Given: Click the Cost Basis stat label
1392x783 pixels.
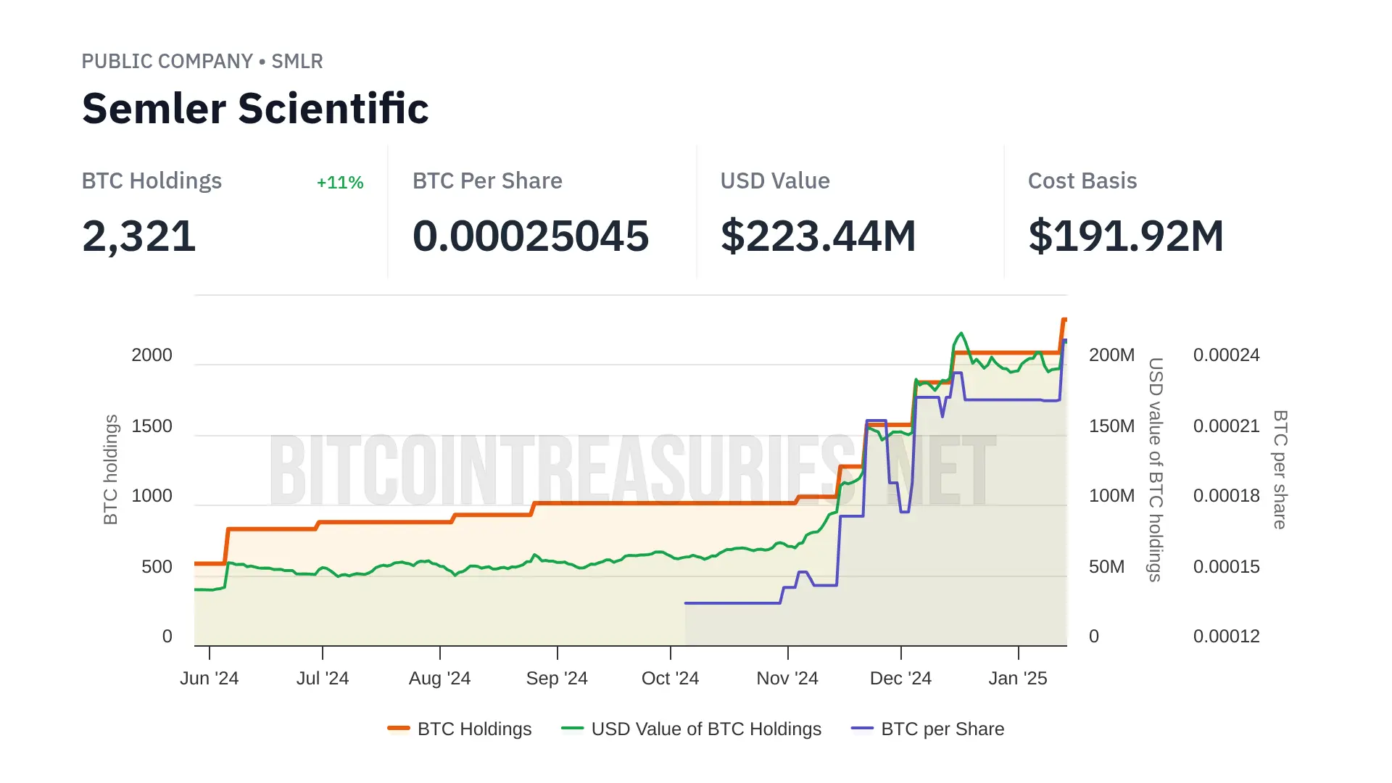Looking at the screenshot, I should pos(1082,181).
